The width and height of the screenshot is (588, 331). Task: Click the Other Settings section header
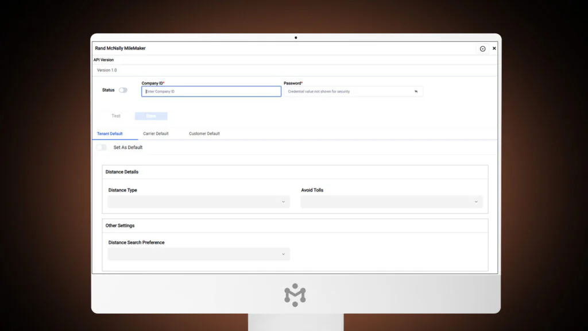pyautogui.click(x=120, y=225)
